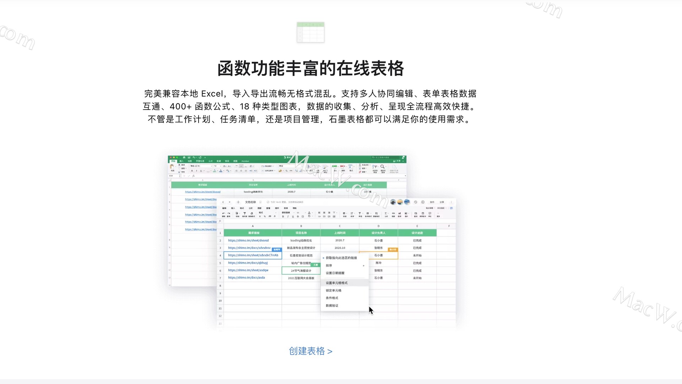The height and width of the screenshot is (384, 682).
Task: Open the font color A swatch in the Shimo toolbar
Action: point(309,213)
